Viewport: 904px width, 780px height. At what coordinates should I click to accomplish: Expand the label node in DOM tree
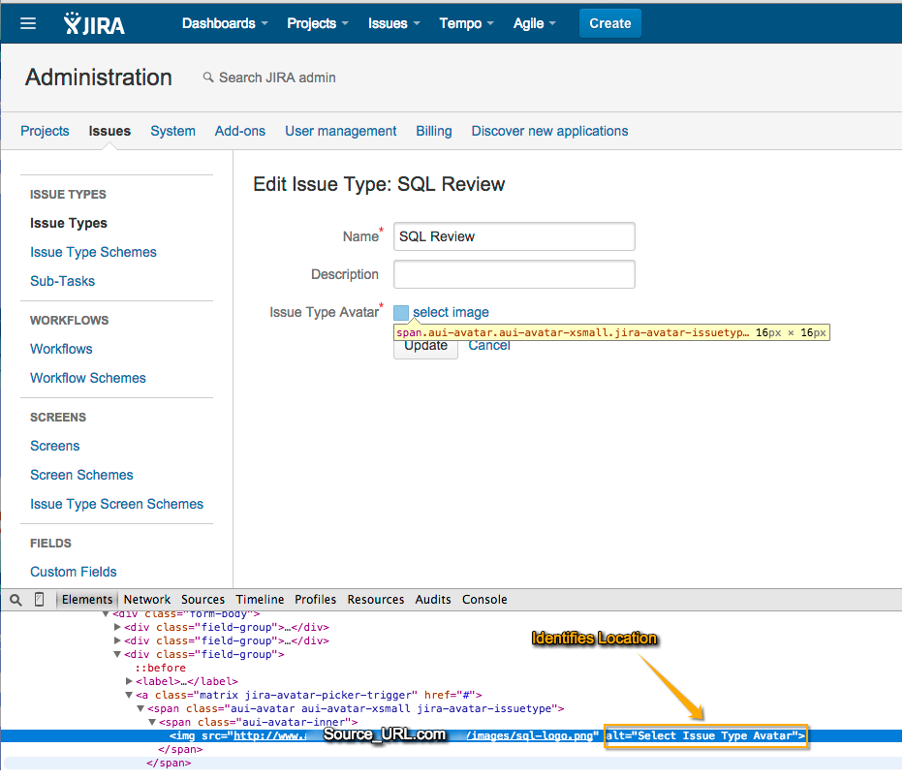(129, 681)
